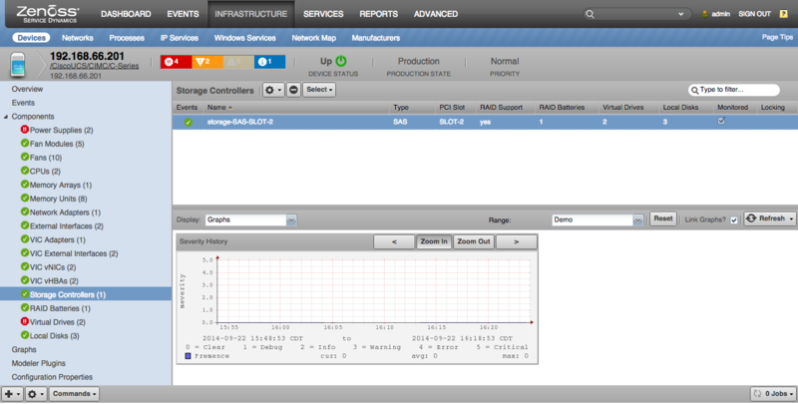798x404 pixels.
Task: Click the Reset button
Action: point(663,218)
